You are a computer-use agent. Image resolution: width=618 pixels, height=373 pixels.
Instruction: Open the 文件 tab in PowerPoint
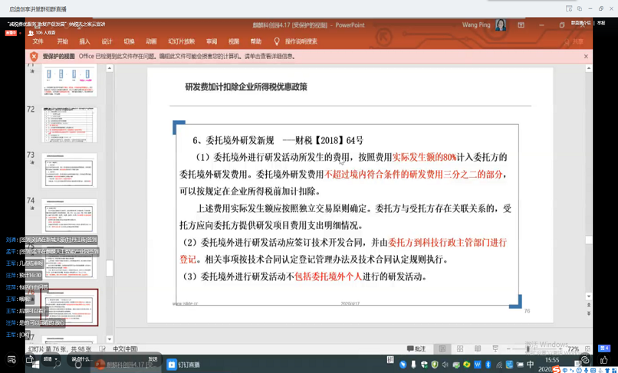[x=38, y=41]
